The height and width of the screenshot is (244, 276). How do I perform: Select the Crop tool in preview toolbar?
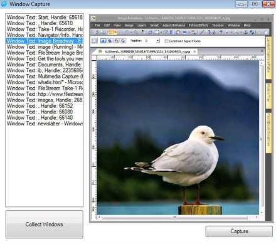pyautogui.click(x=151, y=32)
